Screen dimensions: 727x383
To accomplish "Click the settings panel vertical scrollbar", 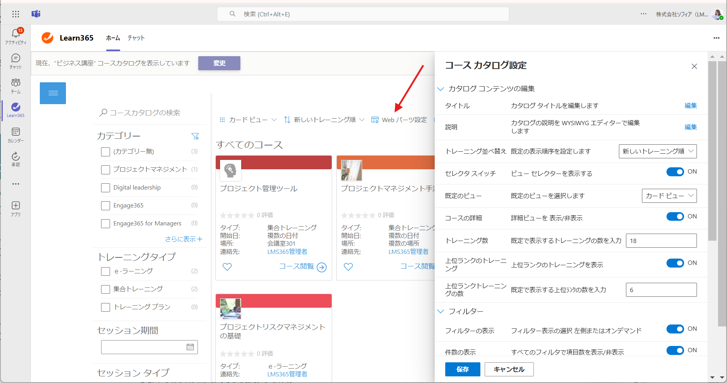I will tap(713, 151).
